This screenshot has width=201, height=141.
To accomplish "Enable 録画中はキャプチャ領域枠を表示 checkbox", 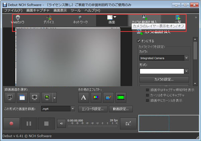I will point(147,90).
